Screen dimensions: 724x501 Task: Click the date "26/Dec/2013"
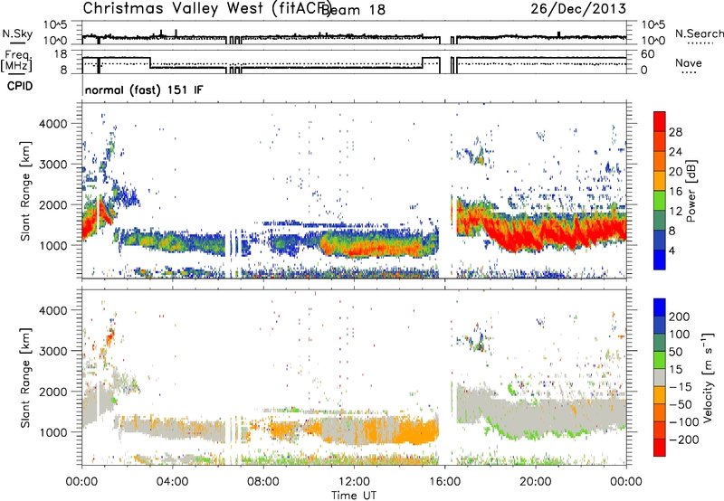(x=578, y=8)
